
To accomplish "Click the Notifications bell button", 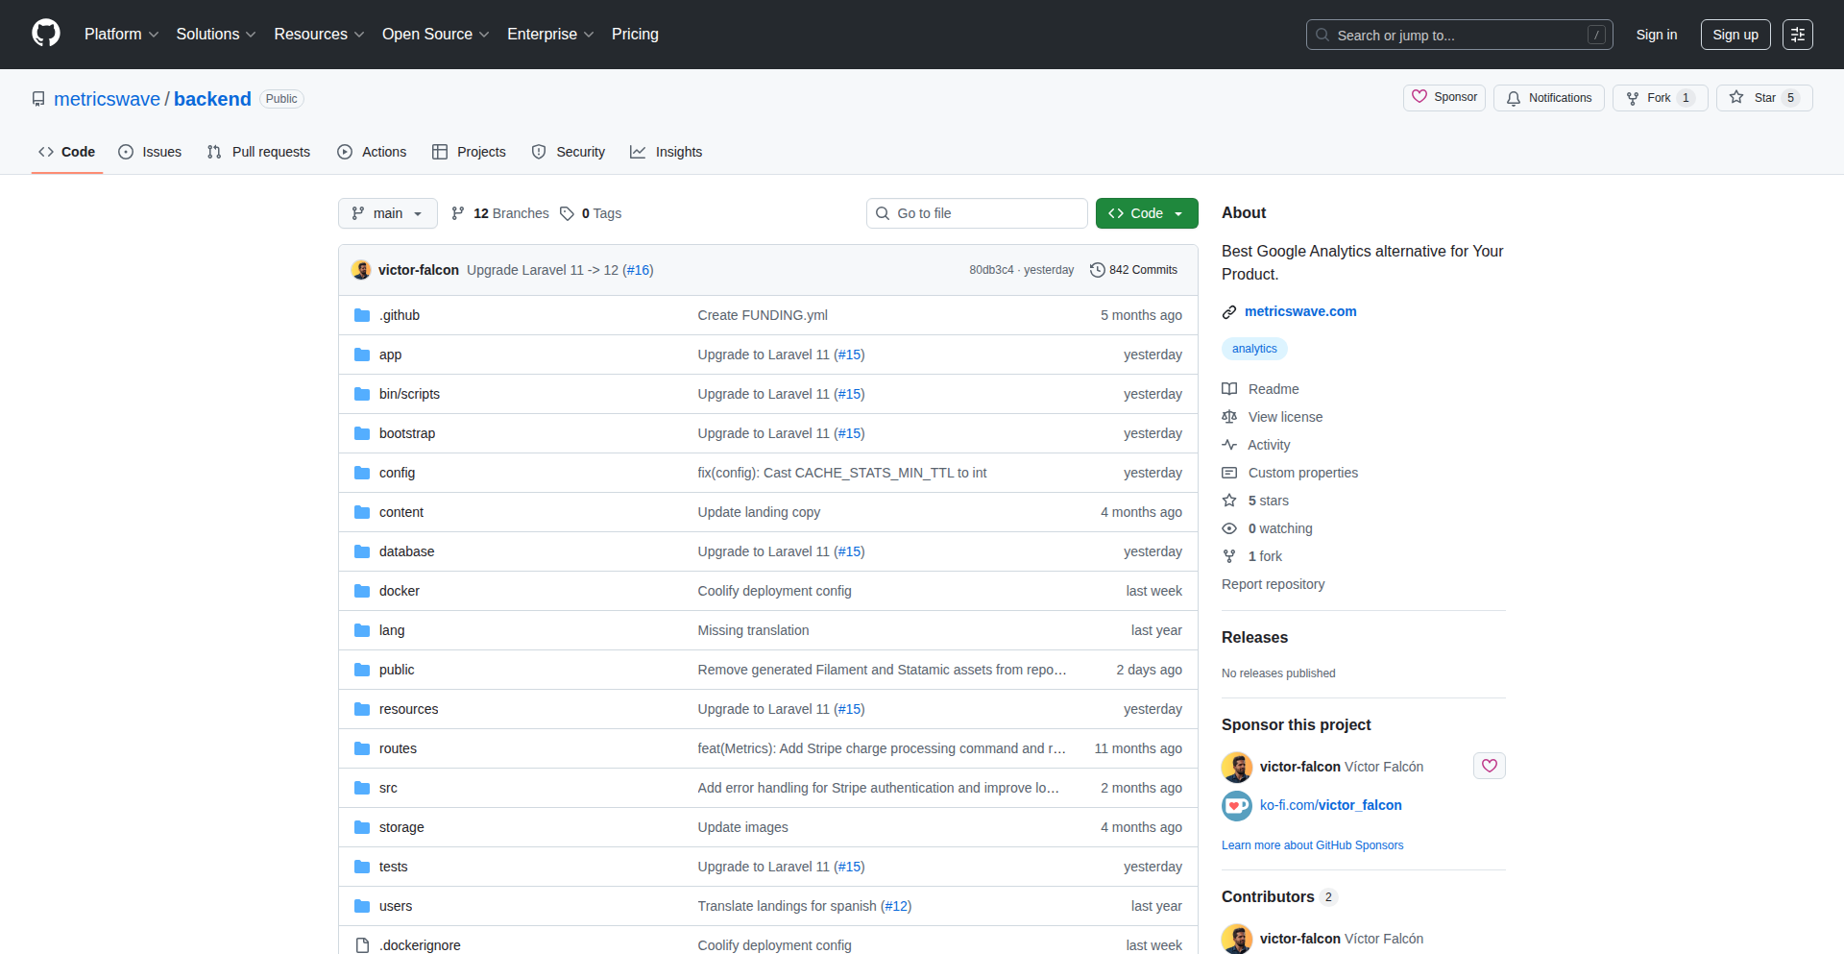I will click(1548, 98).
